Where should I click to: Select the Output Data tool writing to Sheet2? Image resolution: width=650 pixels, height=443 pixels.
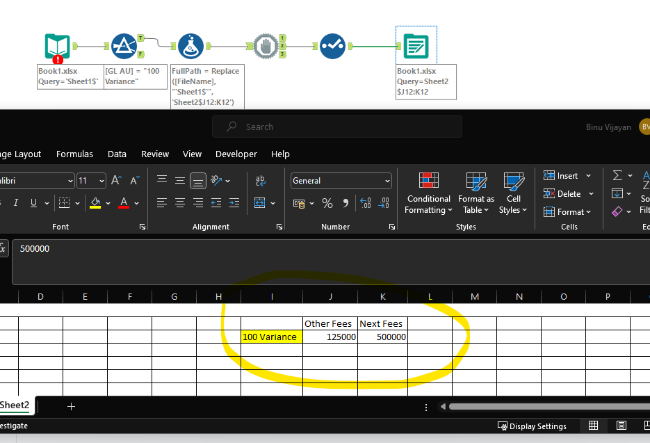click(416, 46)
